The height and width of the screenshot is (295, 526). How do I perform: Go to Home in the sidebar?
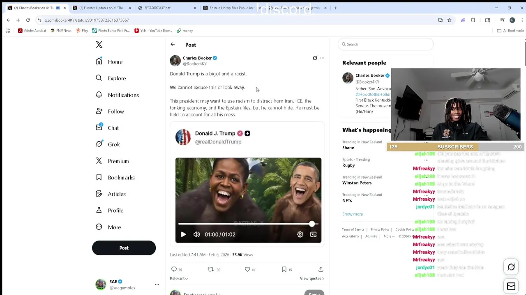109,61
